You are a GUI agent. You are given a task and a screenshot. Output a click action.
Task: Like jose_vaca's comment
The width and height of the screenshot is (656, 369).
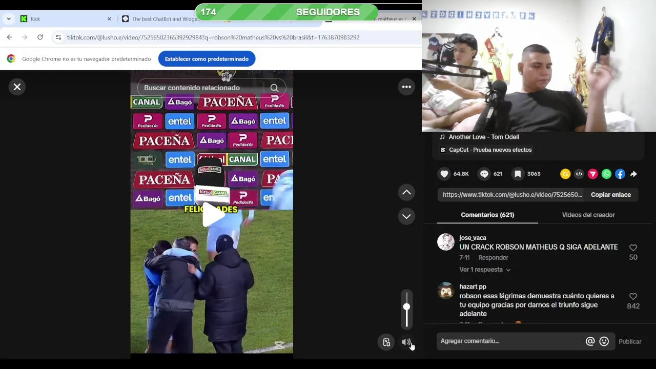point(633,248)
